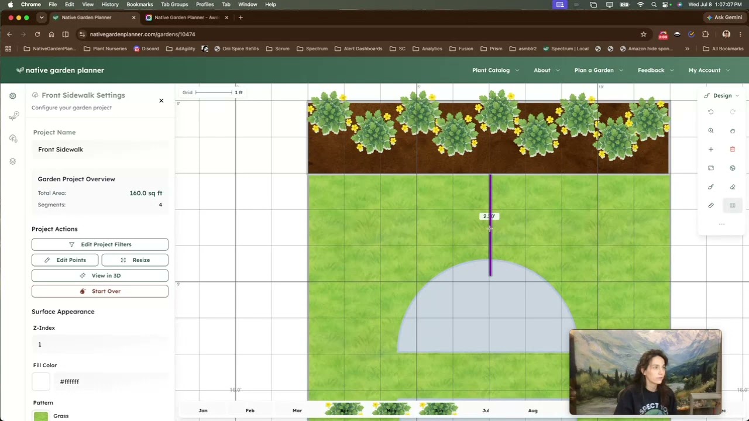Click the Jul marker on month timeline
The height and width of the screenshot is (421, 749).
click(x=486, y=410)
